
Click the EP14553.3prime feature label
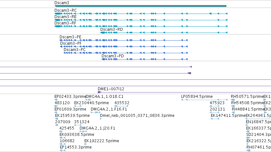click(x=76, y=147)
